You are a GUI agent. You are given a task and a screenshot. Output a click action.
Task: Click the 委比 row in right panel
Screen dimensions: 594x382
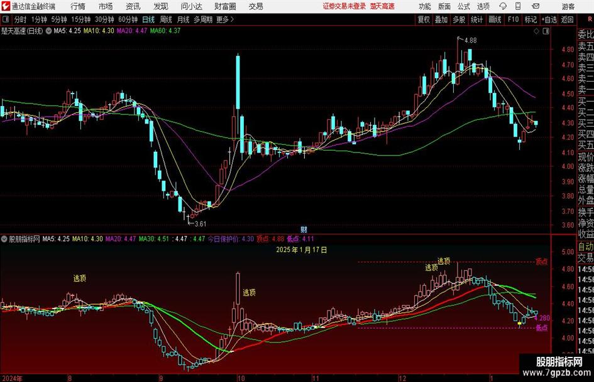coord(586,34)
